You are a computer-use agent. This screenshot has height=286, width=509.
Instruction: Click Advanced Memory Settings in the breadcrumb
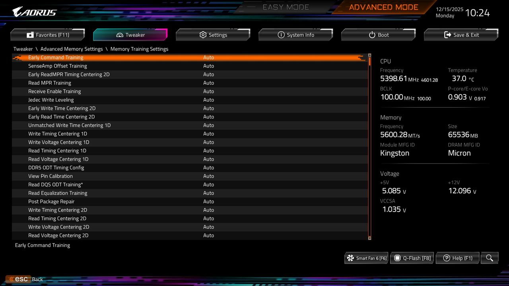pyautogui.click(x=72, y=49)
